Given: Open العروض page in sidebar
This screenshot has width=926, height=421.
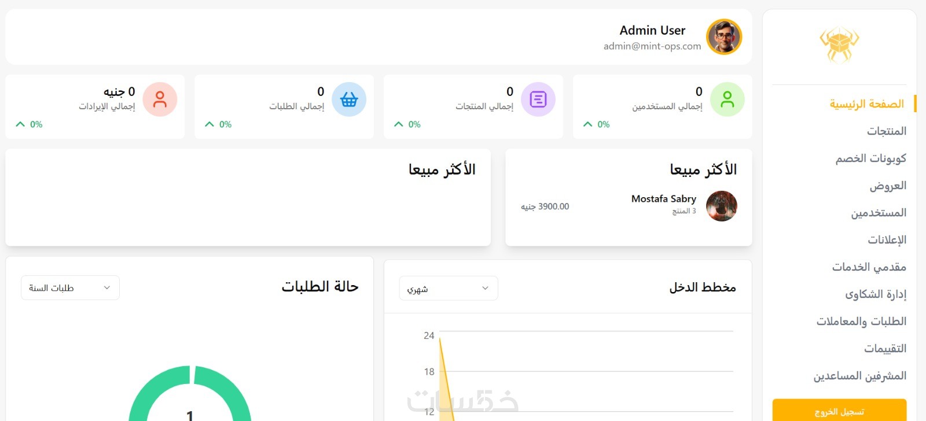Looking at the screenshot, I should tap(888, 185).
